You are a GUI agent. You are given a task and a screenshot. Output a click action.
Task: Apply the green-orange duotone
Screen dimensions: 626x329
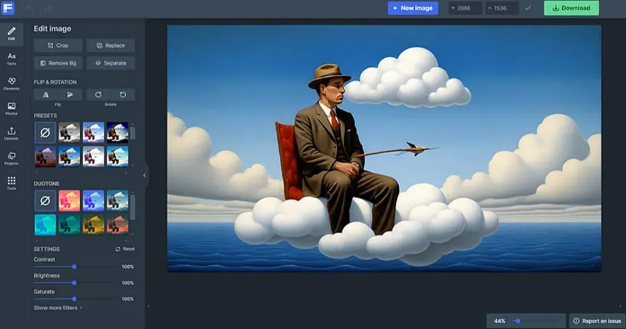(93, 225)
